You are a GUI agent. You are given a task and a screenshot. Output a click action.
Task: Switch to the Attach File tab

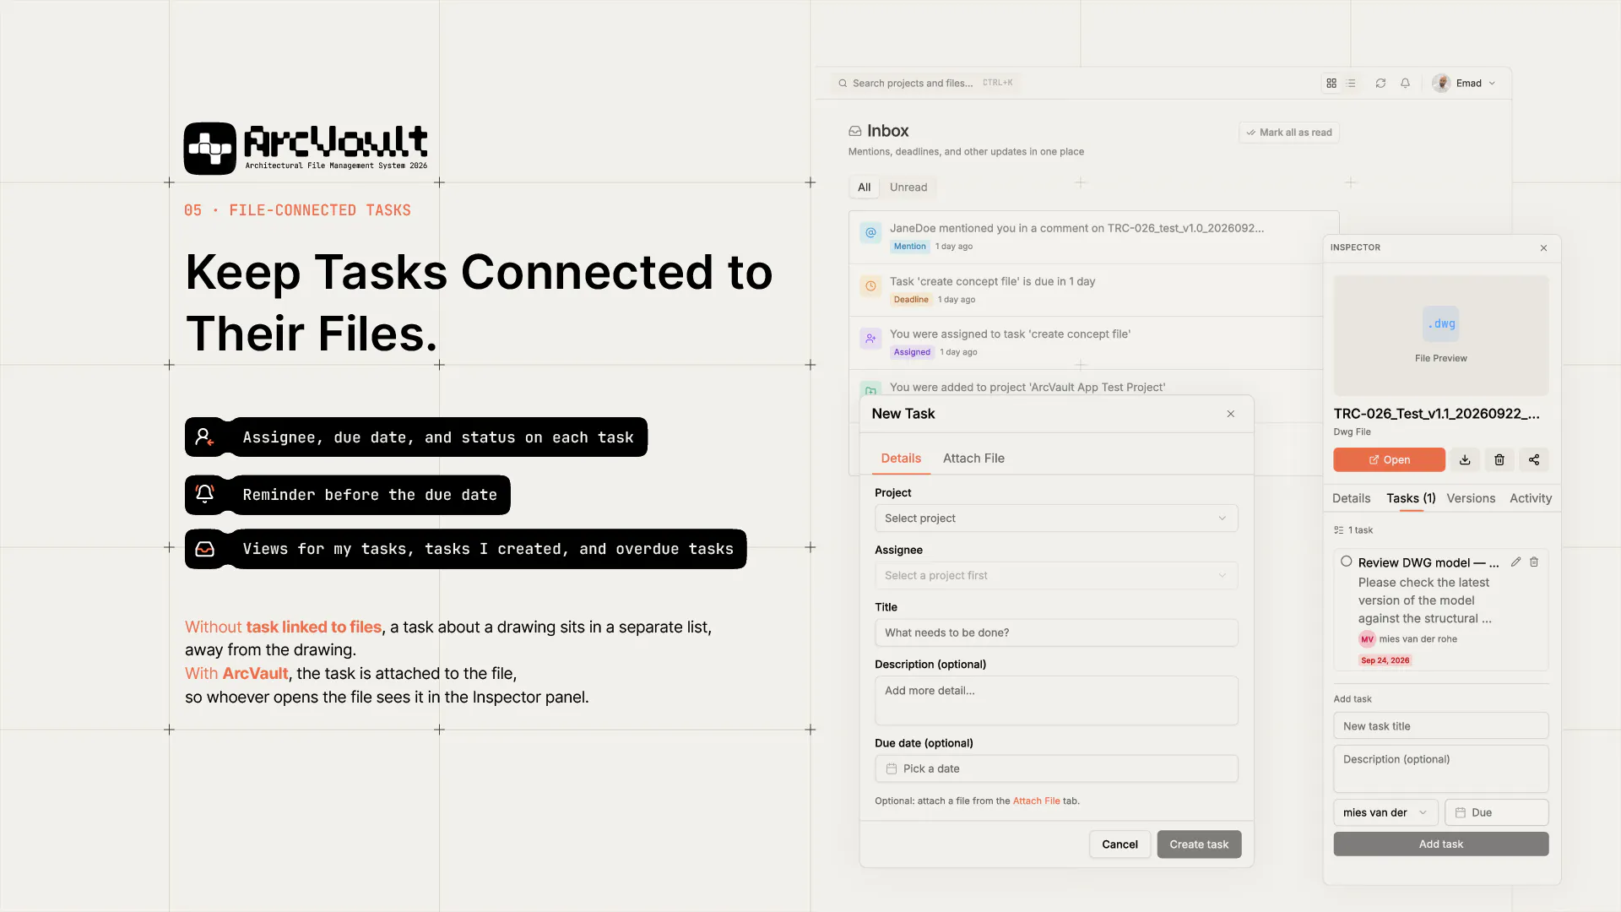pyautogui.click(x=973, y=458)
